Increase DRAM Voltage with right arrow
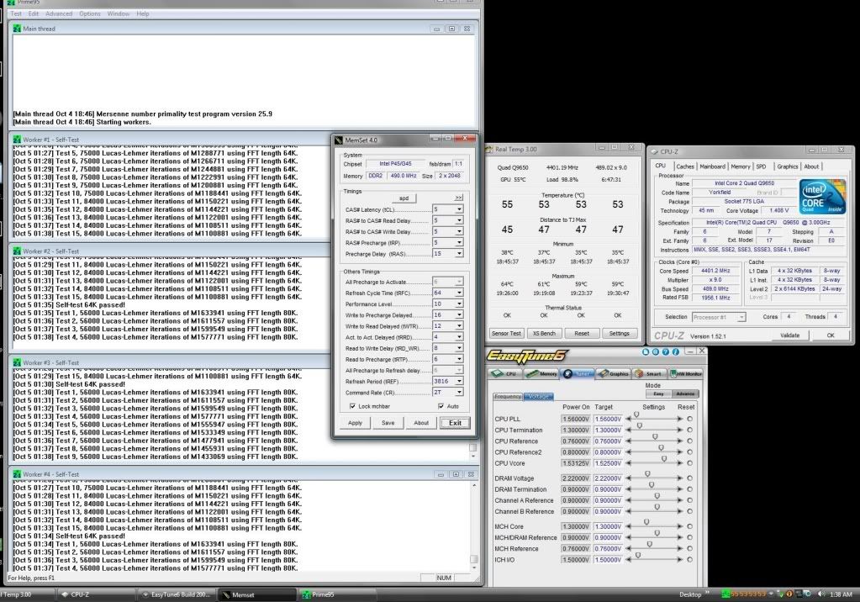The image size is (860, 602). click(680, 478)
